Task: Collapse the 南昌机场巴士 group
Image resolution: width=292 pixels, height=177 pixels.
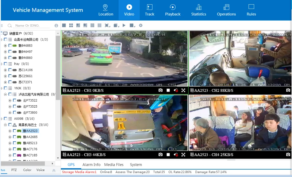Action: (5, 125)
